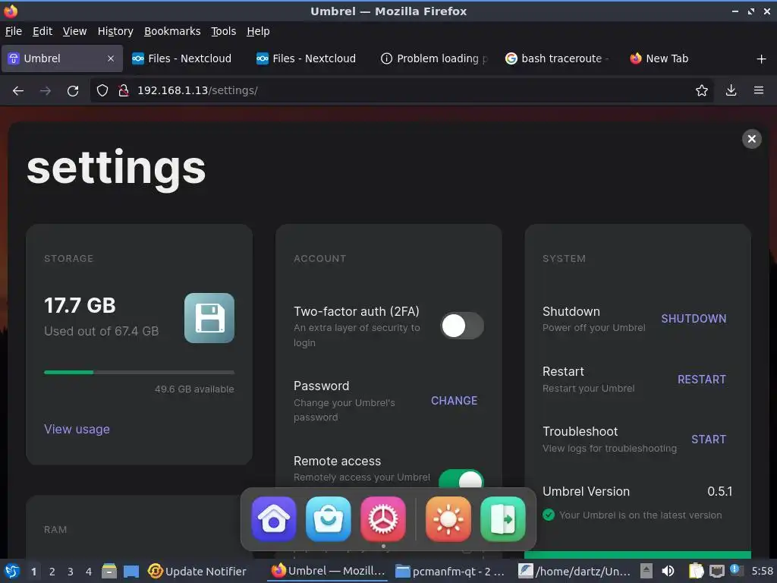Image resolution: width=777 pixels, height=583 pixels.
Task: Open the Bookmarks menu
Action: tap(172, 31)
